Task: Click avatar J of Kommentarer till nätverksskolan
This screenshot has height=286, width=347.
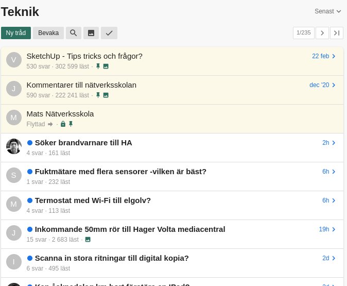Action: coord(14,89)
